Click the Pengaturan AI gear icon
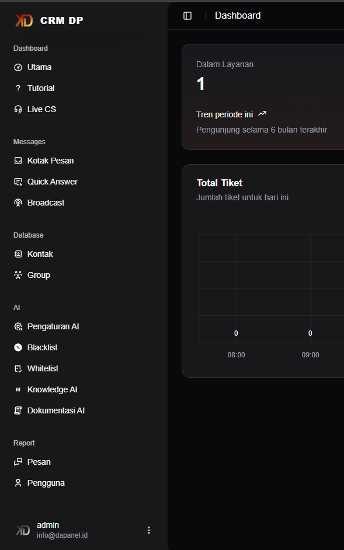Viewport: 344px width, 550px height. pyautogui.click(x=18, y=326)
